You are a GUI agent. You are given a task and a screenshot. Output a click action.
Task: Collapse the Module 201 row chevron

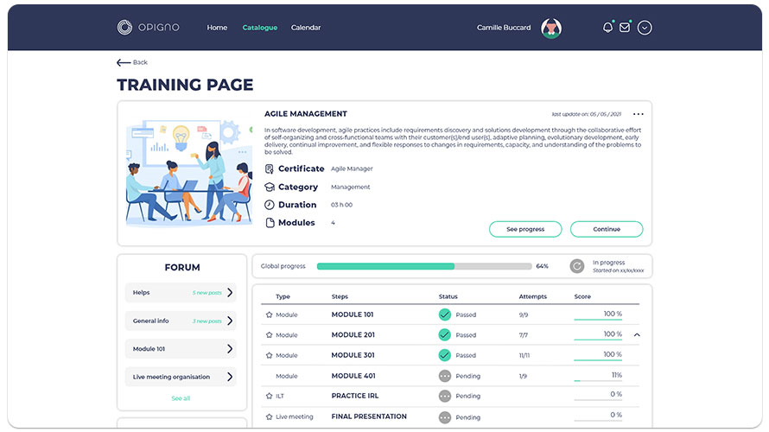[637, 335]
